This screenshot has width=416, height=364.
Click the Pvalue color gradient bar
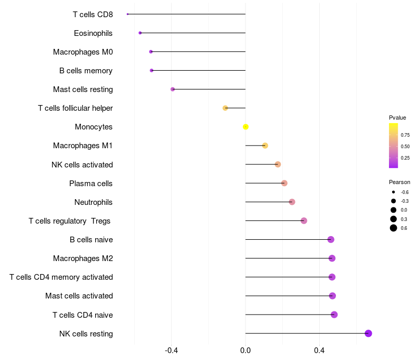pyautogui.click(x=393, y=146)
